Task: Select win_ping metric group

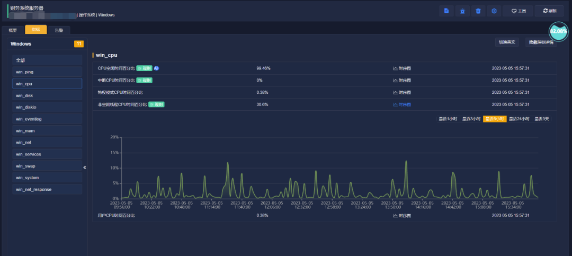Action: [47, 72]
